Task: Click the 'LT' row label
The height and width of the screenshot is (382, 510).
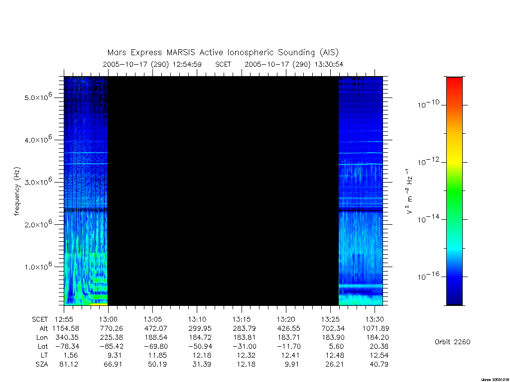Action: [44, 355]
